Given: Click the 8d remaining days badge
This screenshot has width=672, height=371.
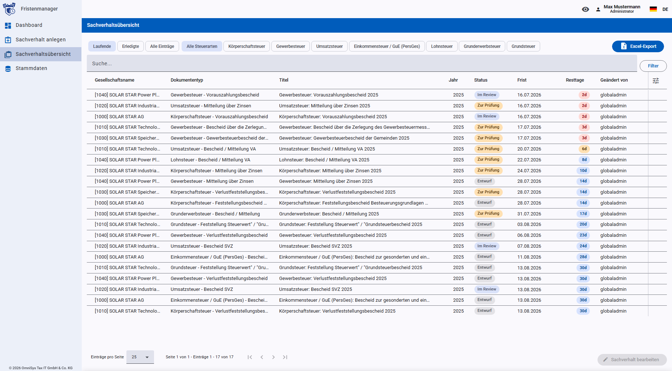Looking at the screenshot, I should point(584,160).
